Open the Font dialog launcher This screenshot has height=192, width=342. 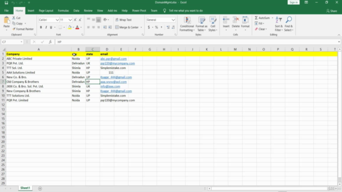click(x=82, y=35)
